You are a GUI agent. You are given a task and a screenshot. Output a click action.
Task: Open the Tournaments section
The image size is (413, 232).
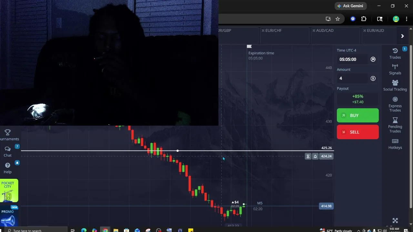point(8,135)
